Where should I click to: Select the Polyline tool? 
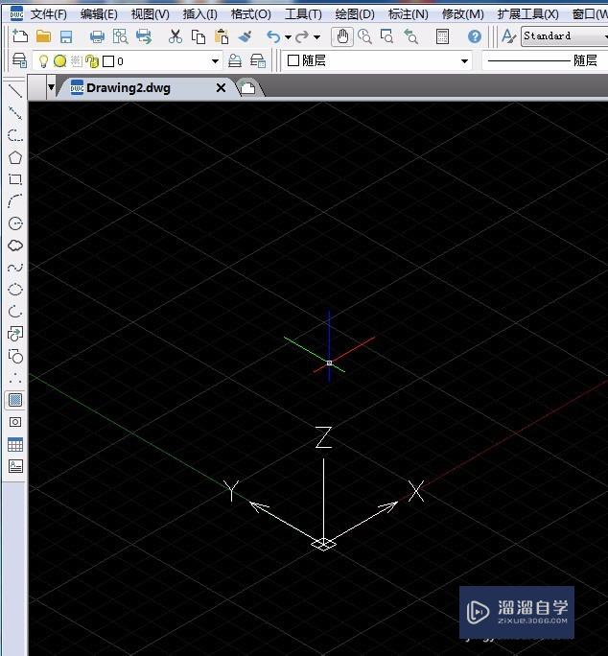tap(15, 135)
